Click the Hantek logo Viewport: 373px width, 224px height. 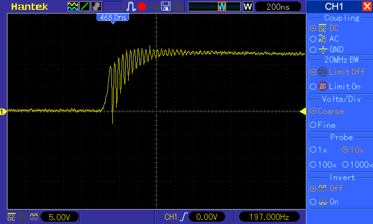click(x=29, y=7)
